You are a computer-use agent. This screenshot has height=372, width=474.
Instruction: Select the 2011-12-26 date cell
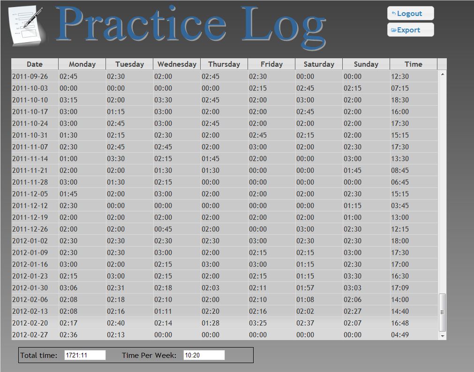pos(35,229)
